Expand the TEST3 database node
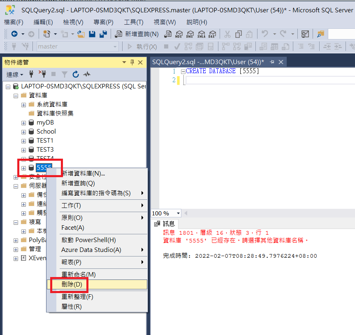Viewport: 355px width, 335px height. (23, 150)
